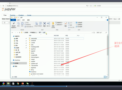122x90 pixels.
Task: Click Paste shortcut (粘贴快捷方式) in the ribbon
Action: coord(29,27)
